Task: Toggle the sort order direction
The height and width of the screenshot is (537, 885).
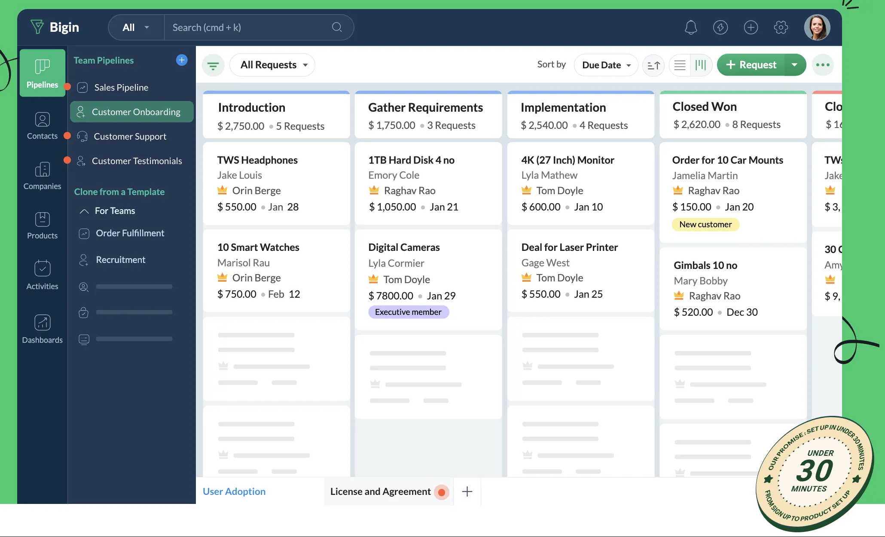Action: tap(653, 65)
